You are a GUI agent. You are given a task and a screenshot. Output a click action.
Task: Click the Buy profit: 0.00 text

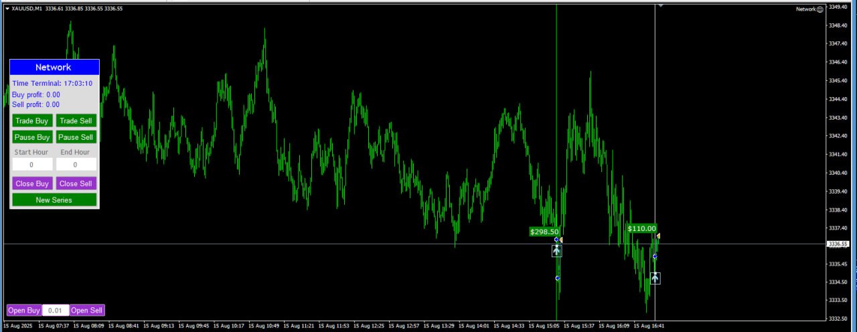[36, 95]
